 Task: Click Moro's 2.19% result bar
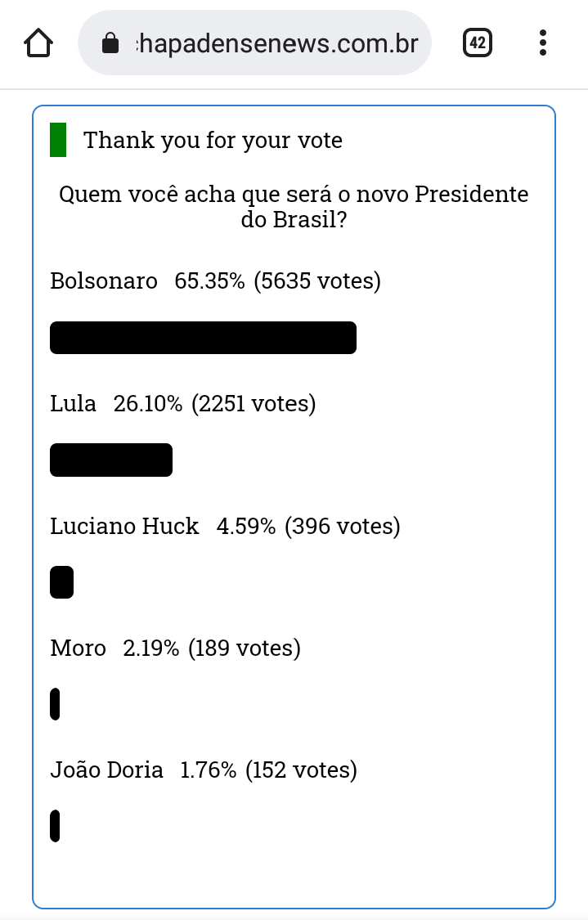tap(55, 704)
